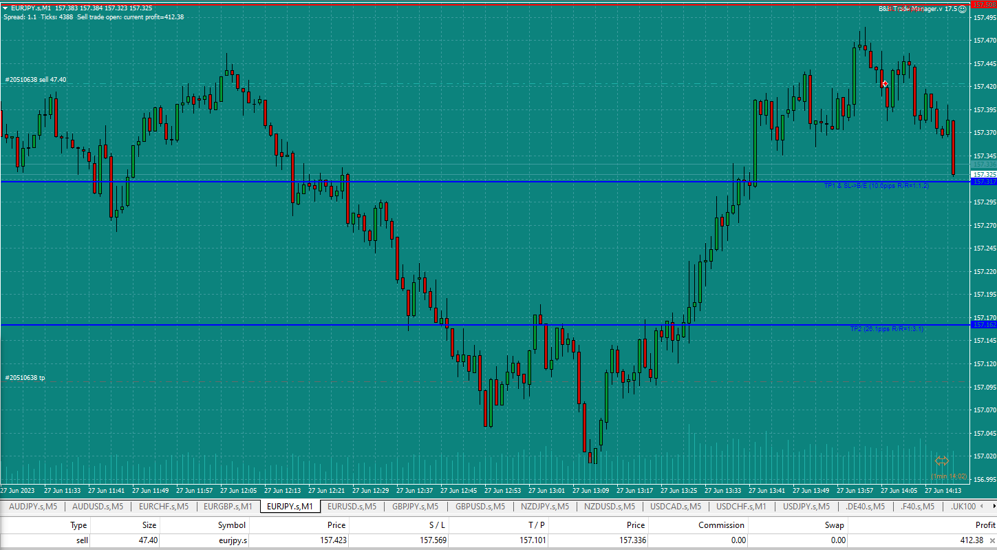The width and height of the screenshot is (997, 550).
Task: Open the USDJPY.s,M5 chart tab
Action: coord(807,507)
